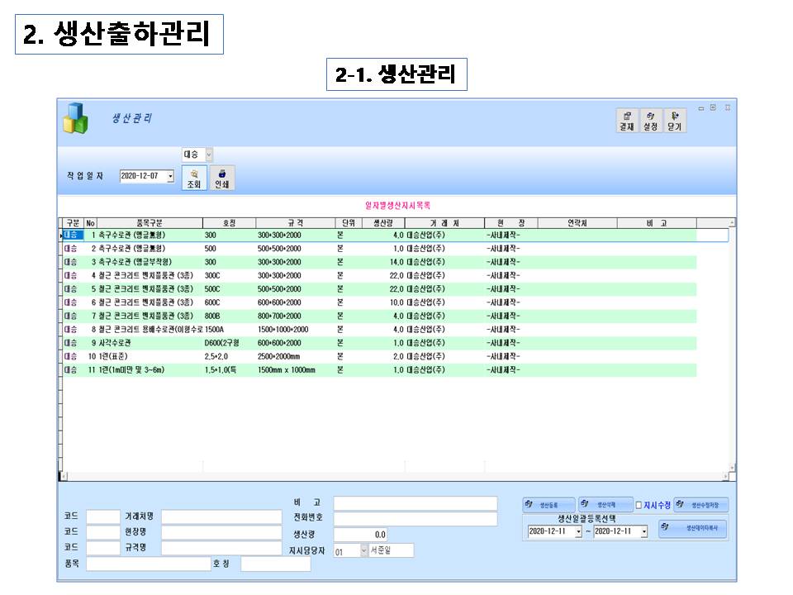Image resolution: width=793 pixels, height=595 pixels.
Task: Click the 생산등록 button
Action: pos(548,505)
